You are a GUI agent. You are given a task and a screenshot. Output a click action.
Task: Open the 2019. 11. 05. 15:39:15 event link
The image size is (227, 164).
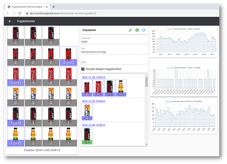click(93, 77)
